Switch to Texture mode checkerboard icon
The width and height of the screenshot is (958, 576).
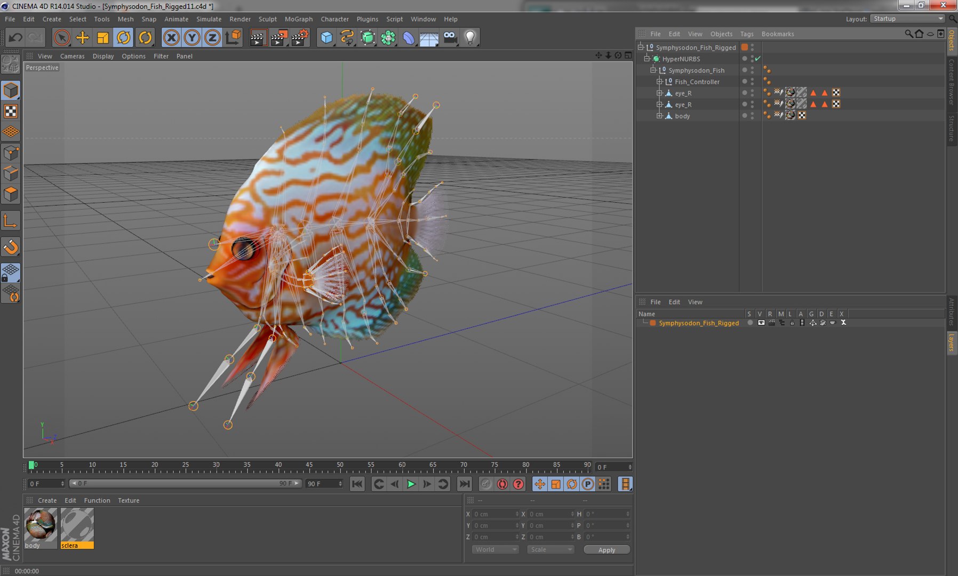pos(11,111)
